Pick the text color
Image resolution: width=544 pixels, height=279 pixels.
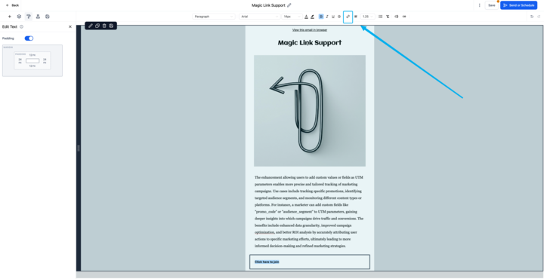click(306, 17)
